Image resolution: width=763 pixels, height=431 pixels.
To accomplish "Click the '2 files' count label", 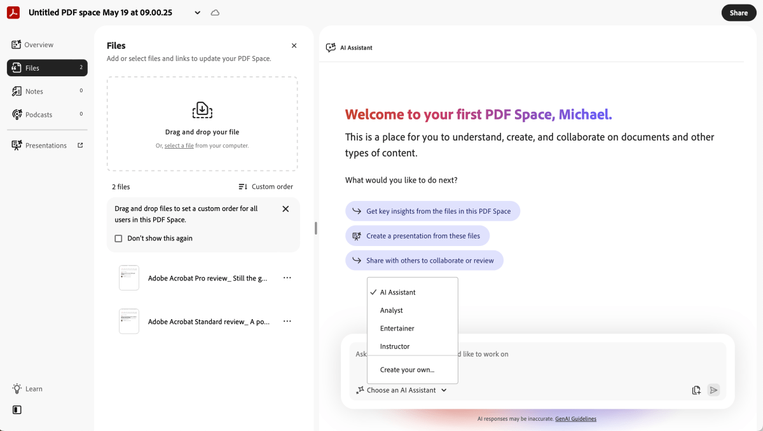I will tap(121, 187).
